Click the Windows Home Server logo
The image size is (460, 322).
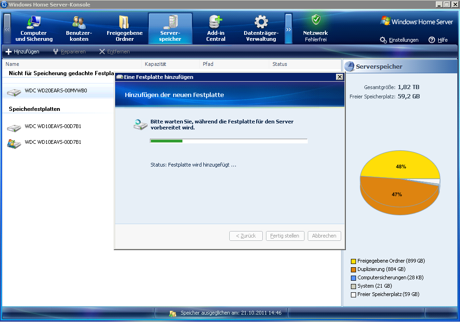coord(416,21)
